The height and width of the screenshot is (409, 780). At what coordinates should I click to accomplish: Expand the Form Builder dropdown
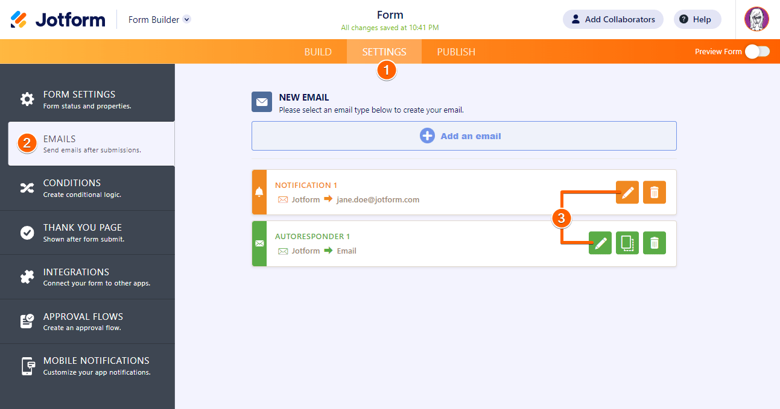coord(187,19)
